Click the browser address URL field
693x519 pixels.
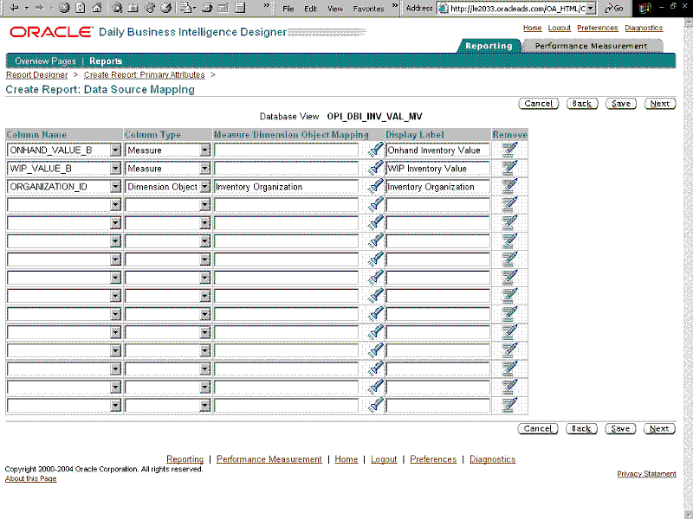tap(517, 8)
